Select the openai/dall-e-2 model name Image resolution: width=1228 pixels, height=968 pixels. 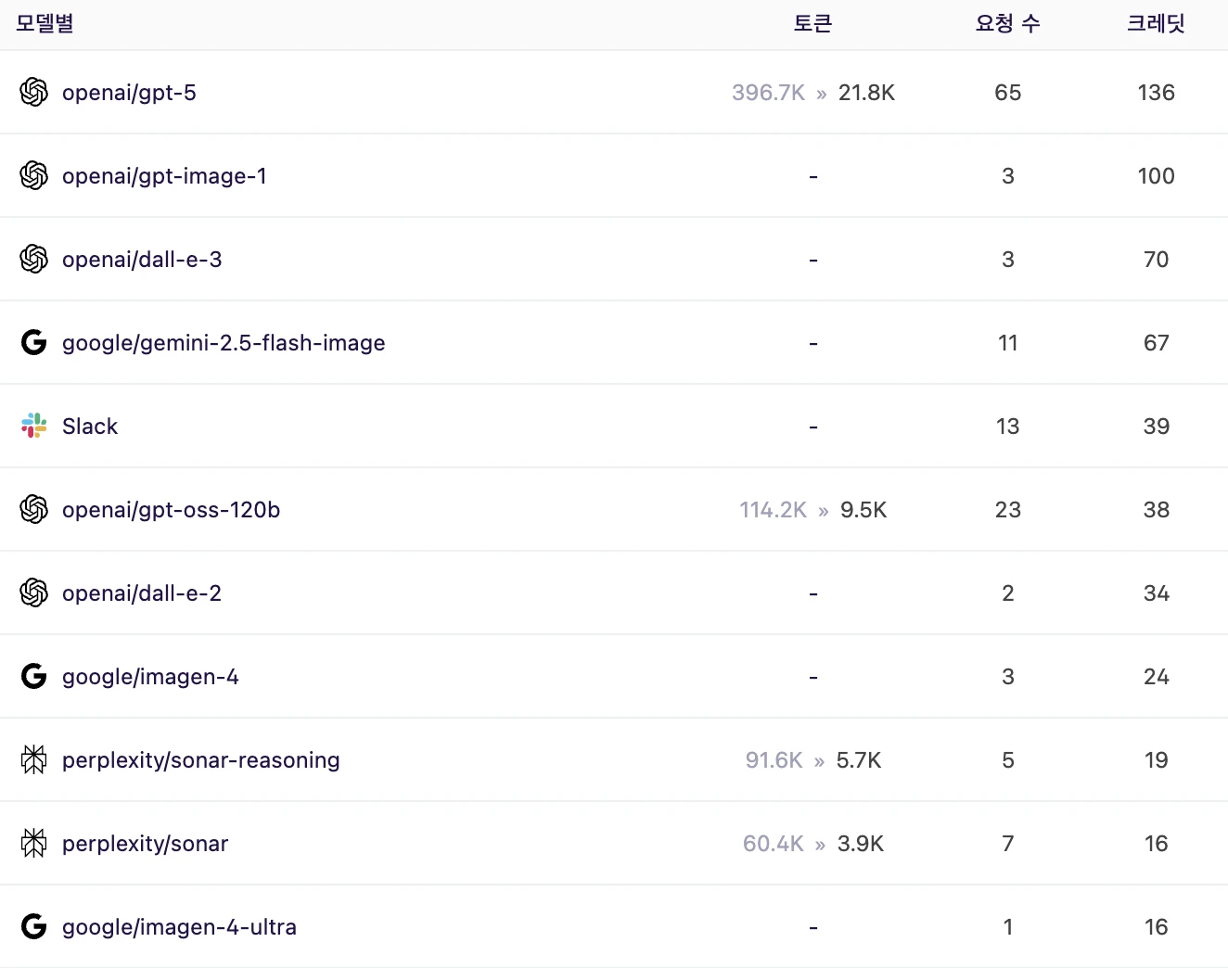[142, 593]
